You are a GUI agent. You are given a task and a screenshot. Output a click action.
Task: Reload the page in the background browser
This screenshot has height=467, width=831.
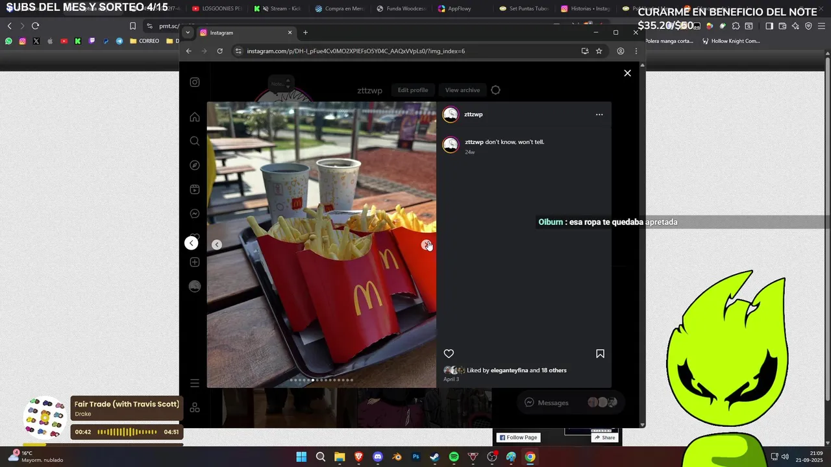click(x=35, y=26)
